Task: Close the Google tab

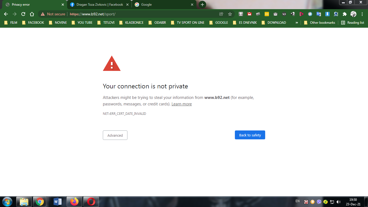Action: click(192, 5)
